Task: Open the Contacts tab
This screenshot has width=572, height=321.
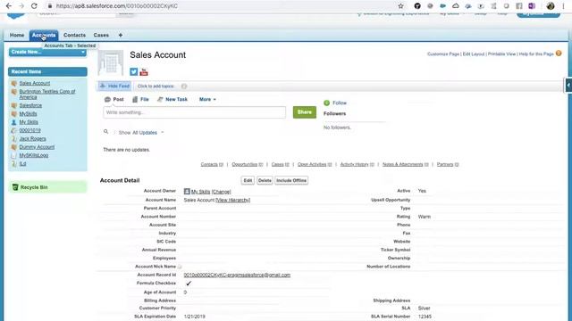Action: [x=74, y=36]
